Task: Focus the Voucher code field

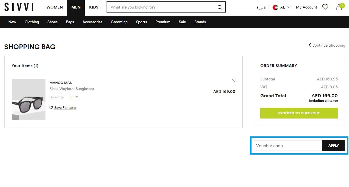Action: pyautogui.click(x=287, y=146)
